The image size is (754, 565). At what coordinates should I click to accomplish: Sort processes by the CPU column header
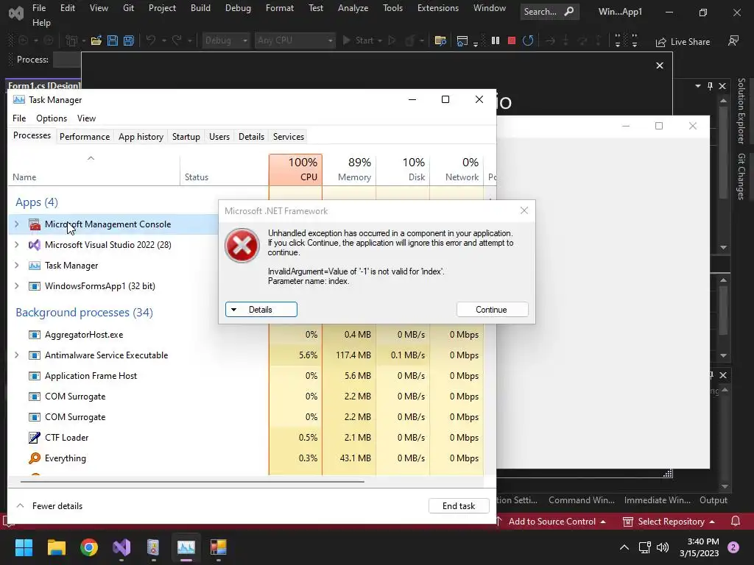click(295, 170)
